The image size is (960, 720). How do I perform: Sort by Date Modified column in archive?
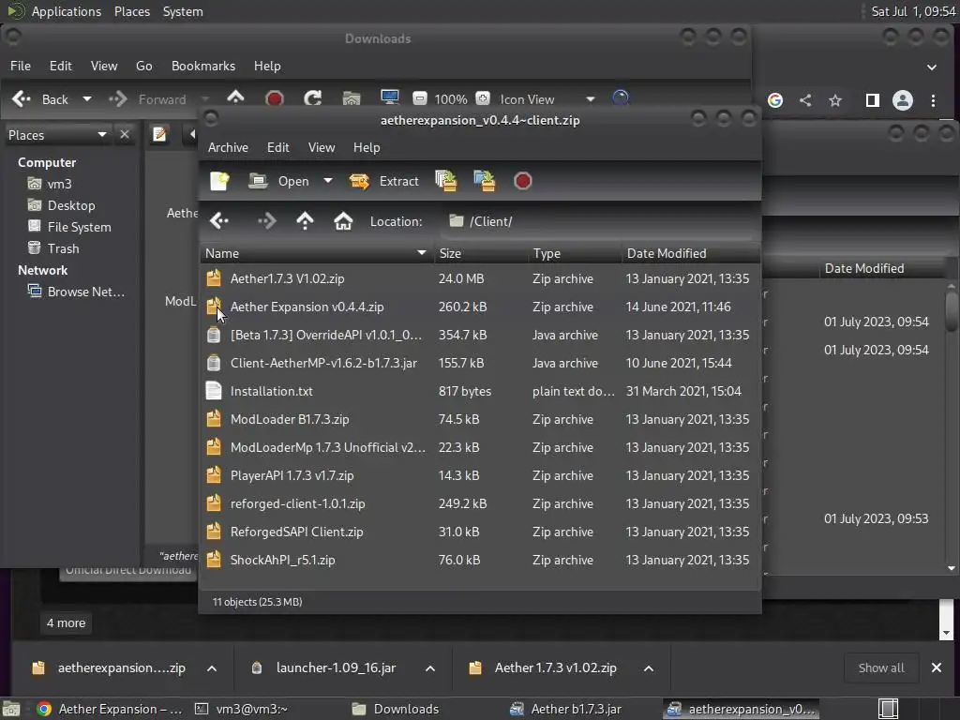coord(691,253)
